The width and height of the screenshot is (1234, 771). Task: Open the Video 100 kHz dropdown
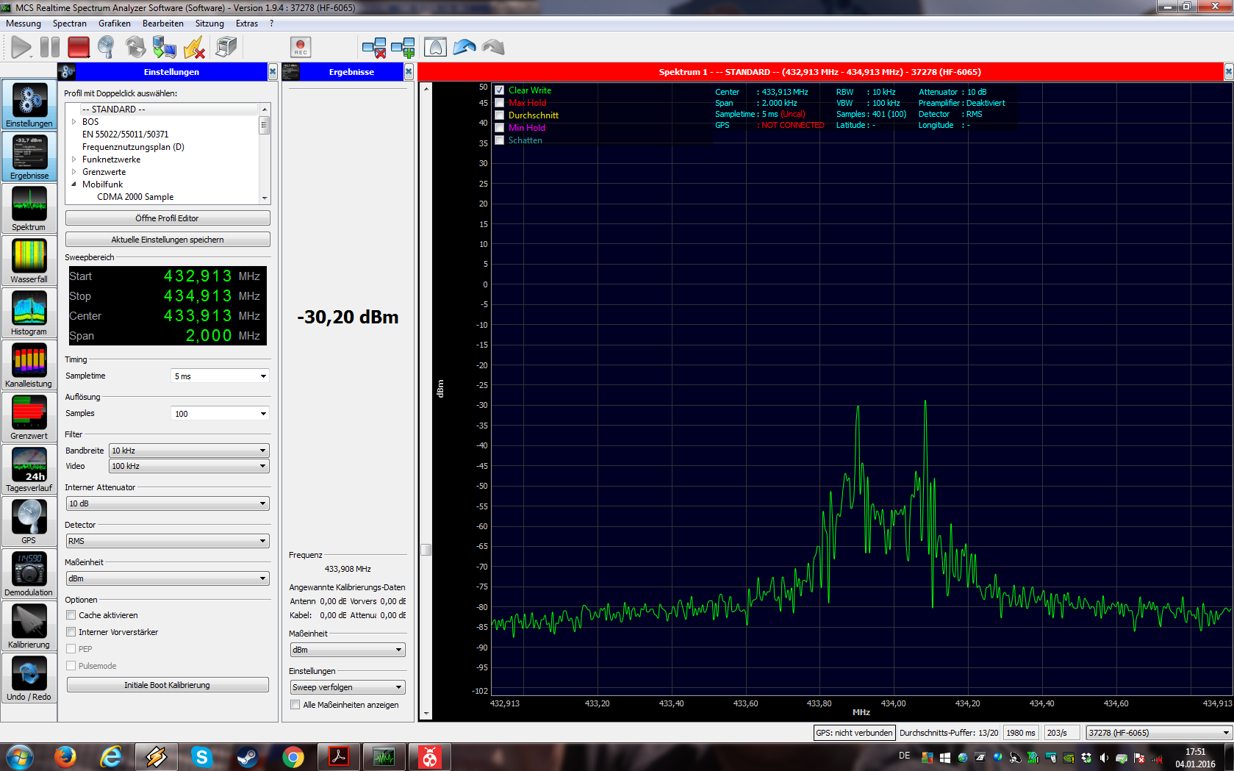(189, 466)
